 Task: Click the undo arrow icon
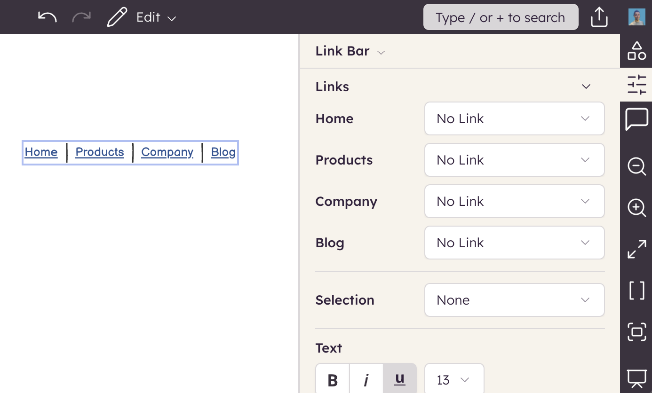[47, 17]
